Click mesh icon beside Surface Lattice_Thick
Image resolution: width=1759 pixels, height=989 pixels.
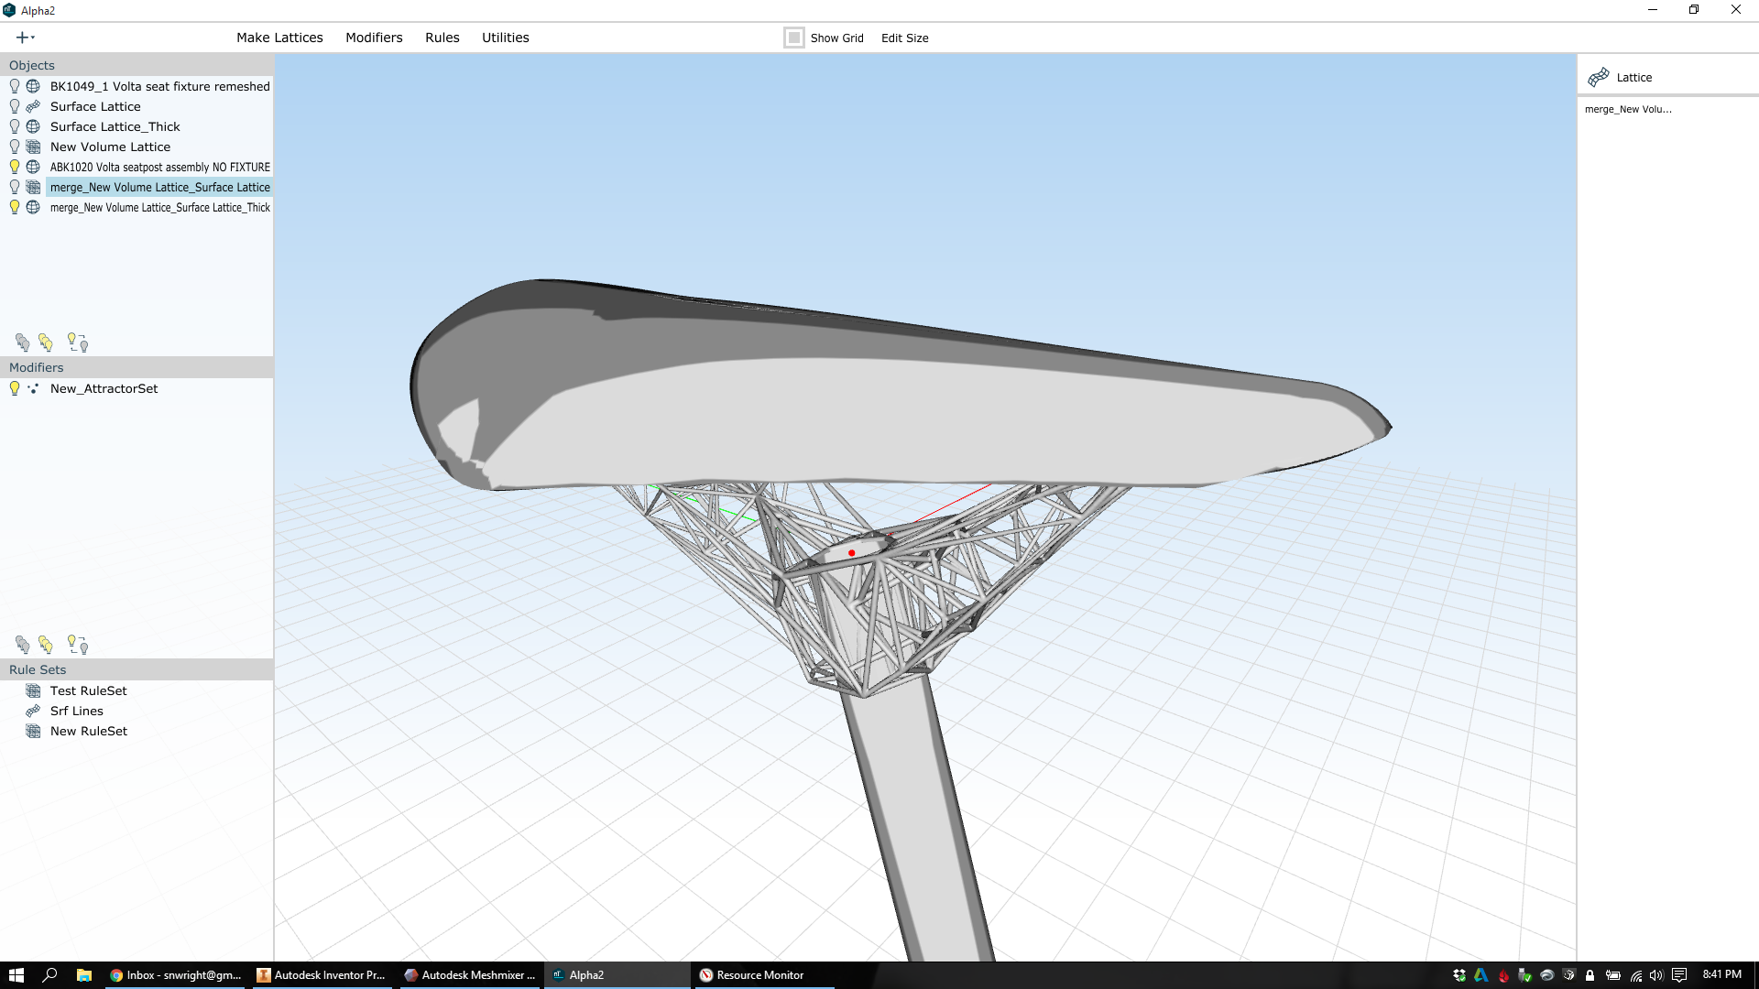tap(33, 126)
